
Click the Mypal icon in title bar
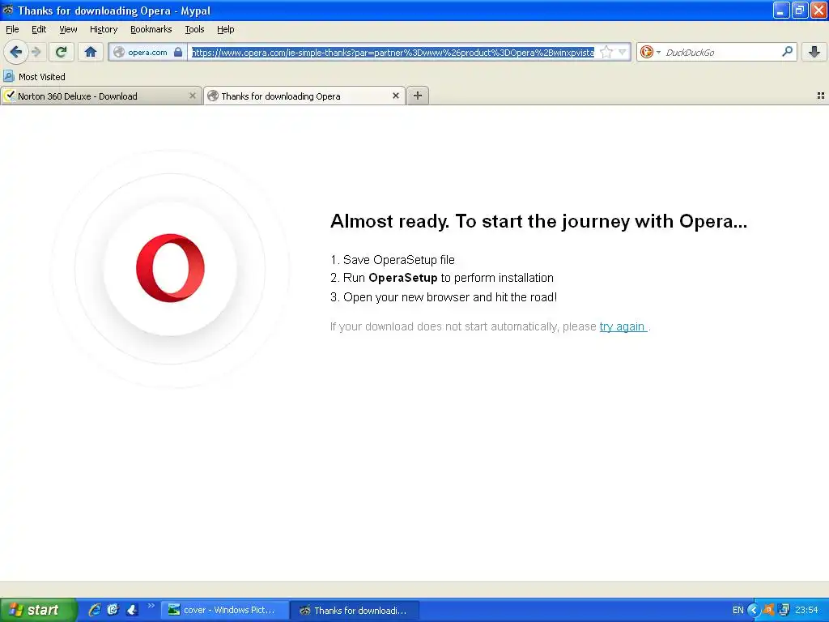8,10
